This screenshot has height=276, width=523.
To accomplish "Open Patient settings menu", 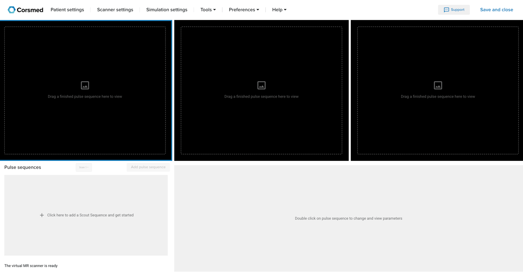I will pos(67,10).
